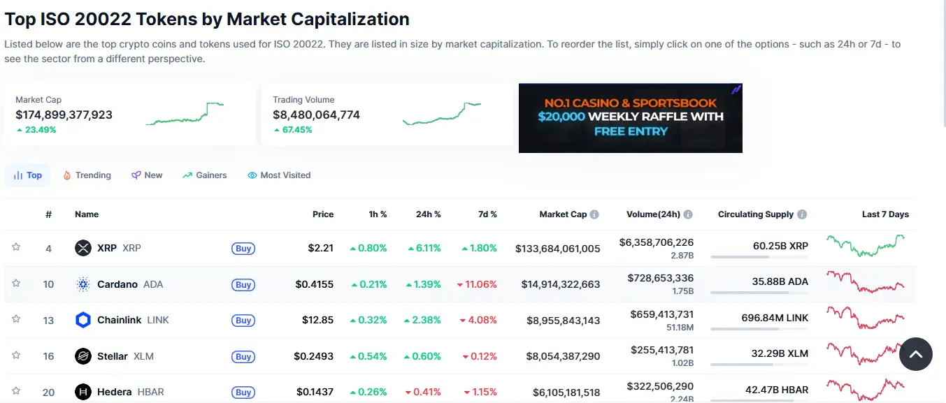This screenshot has height=403, width=946.
Task: Click the Buy button for Stellar
Action: [243, 356]
